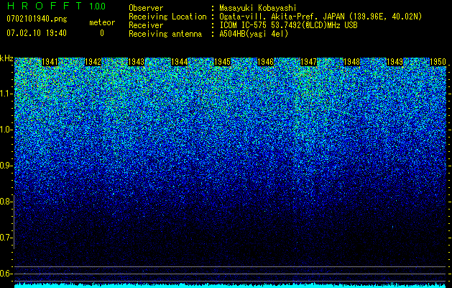
Task: Click the kHz axis unit label
Action: [x=6, y=58]
